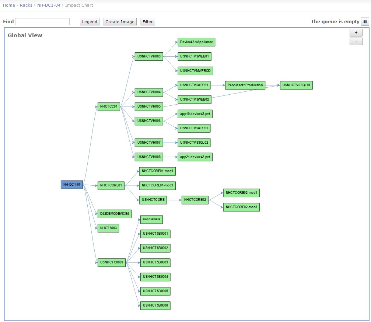Open NH-DC1-04 breadcrumb link
This screenshot has height=322, width=371.
pyautogui.click(x=49, y=5)
